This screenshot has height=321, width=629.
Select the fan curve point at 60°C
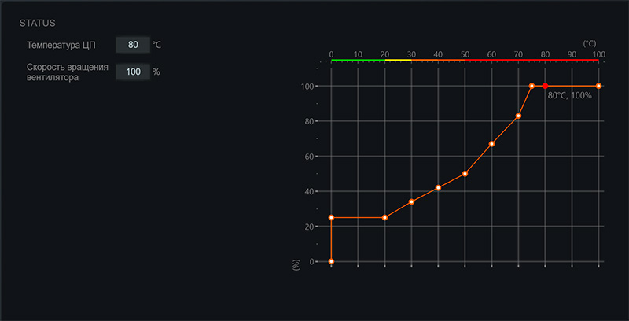tap(491, 144)
